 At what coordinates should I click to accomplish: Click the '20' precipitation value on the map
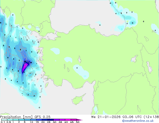pos(25,61)
